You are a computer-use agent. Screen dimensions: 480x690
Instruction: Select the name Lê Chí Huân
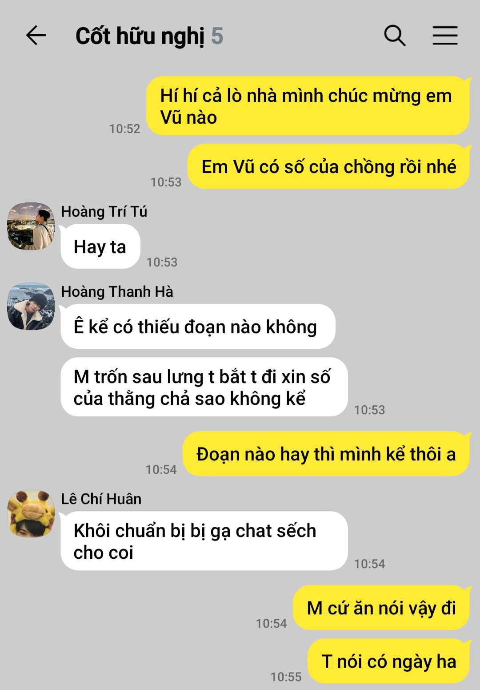pyautogui.click(x=101, y=499)
